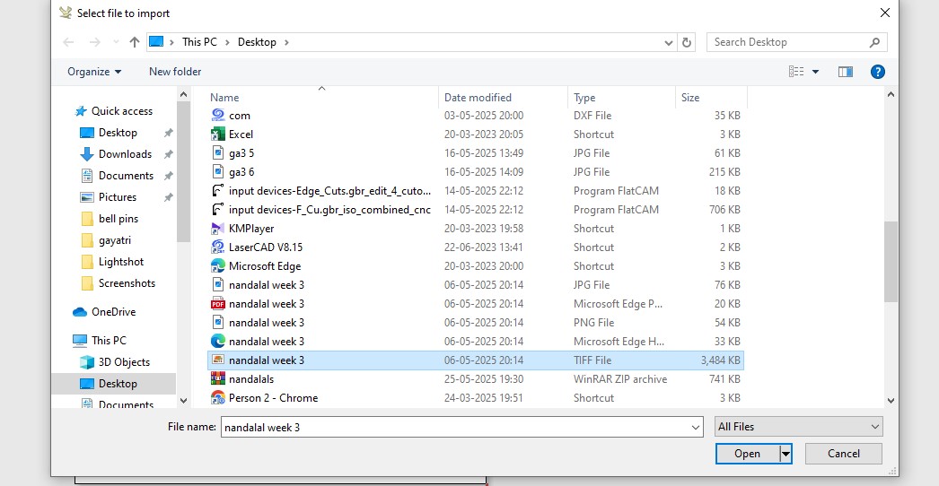Open the view options dropdown arrow
The width and height of the screenshot is (939, 486).
[x=816, y=72]
